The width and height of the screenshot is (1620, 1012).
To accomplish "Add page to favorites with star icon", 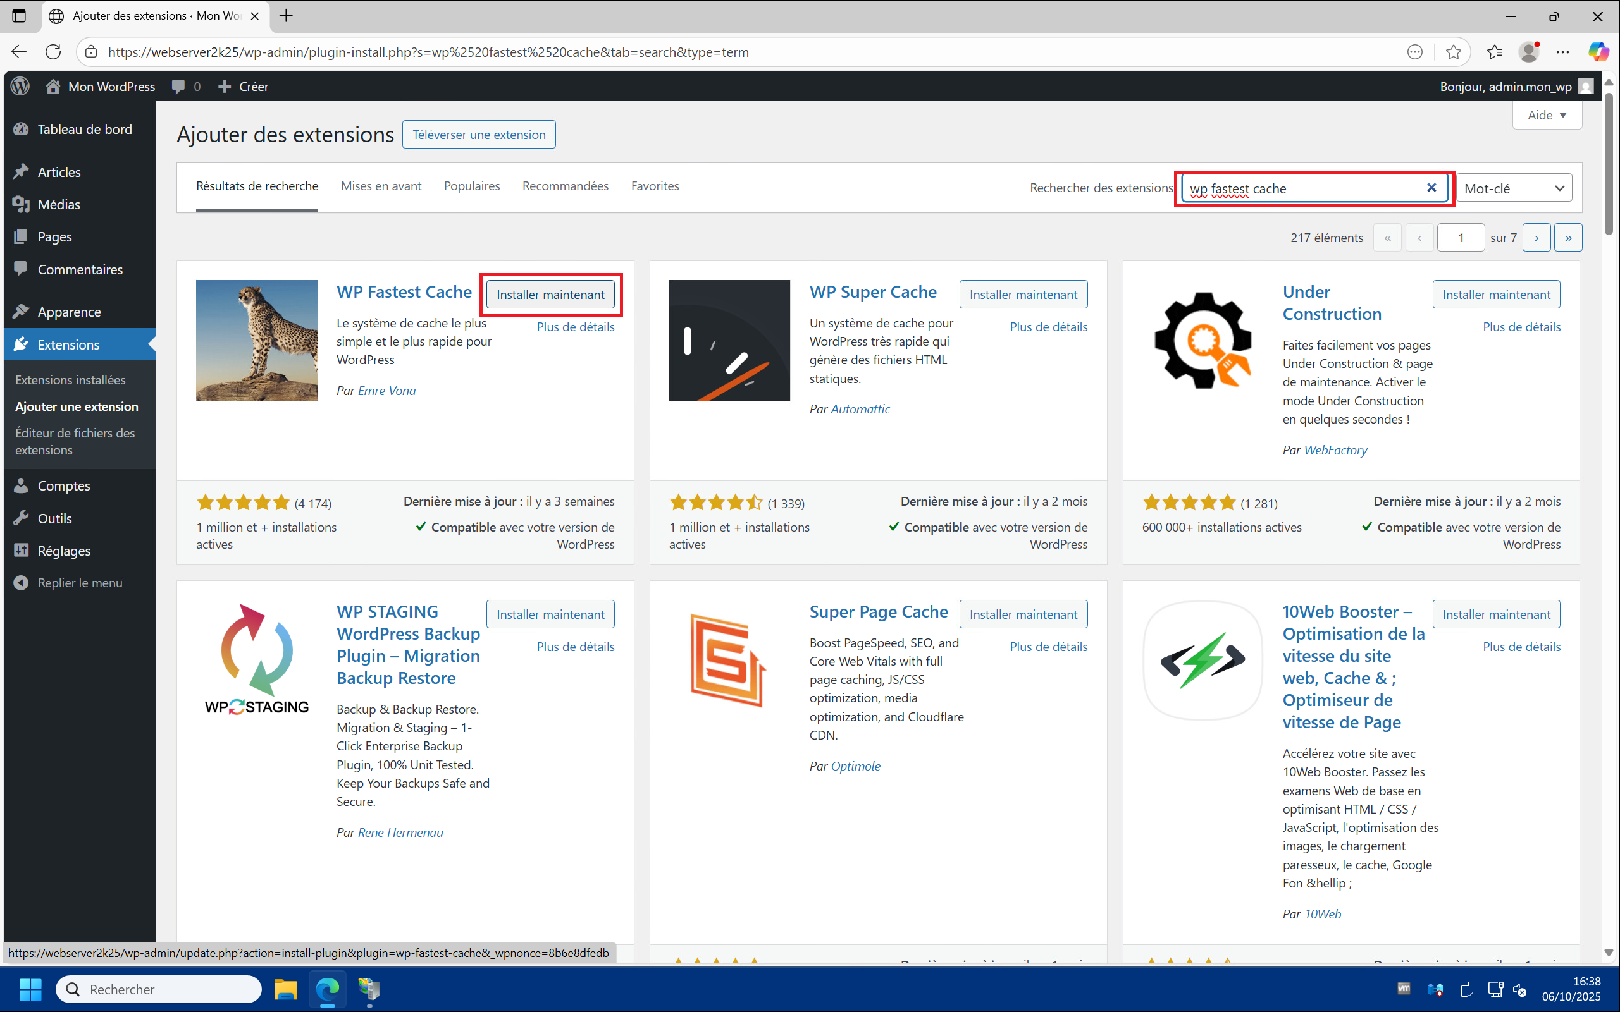I will tap(1452, 52).
